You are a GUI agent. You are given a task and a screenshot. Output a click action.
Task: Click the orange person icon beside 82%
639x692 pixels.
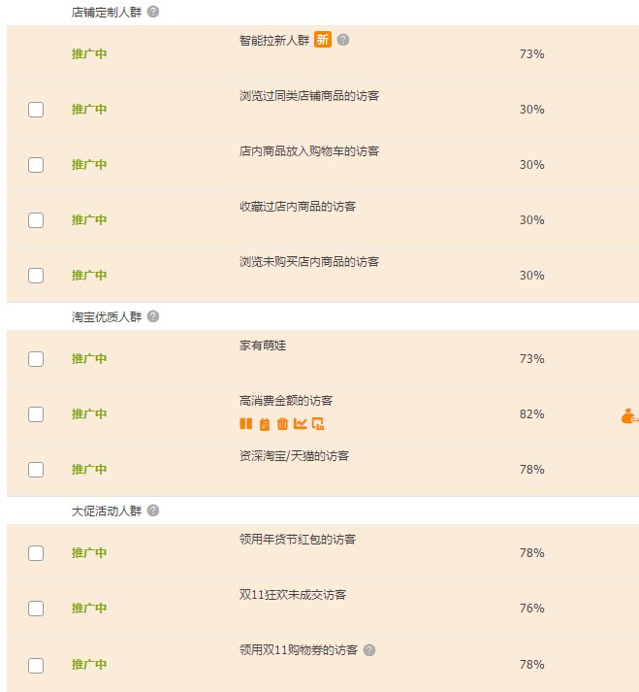point(629,415)
